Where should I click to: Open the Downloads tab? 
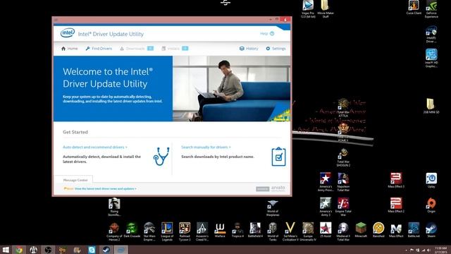pos(136,49)
